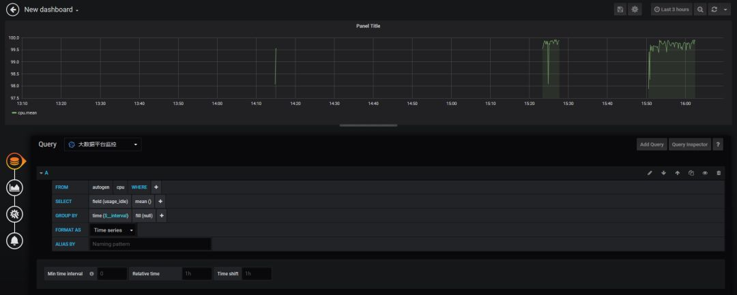Click the Add Query button
The height and width of the screenshot is (295, 737).
[652, 144]
